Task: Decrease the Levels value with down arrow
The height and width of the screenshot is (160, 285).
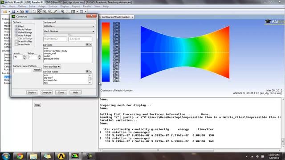Action: (x=25, y=58)
